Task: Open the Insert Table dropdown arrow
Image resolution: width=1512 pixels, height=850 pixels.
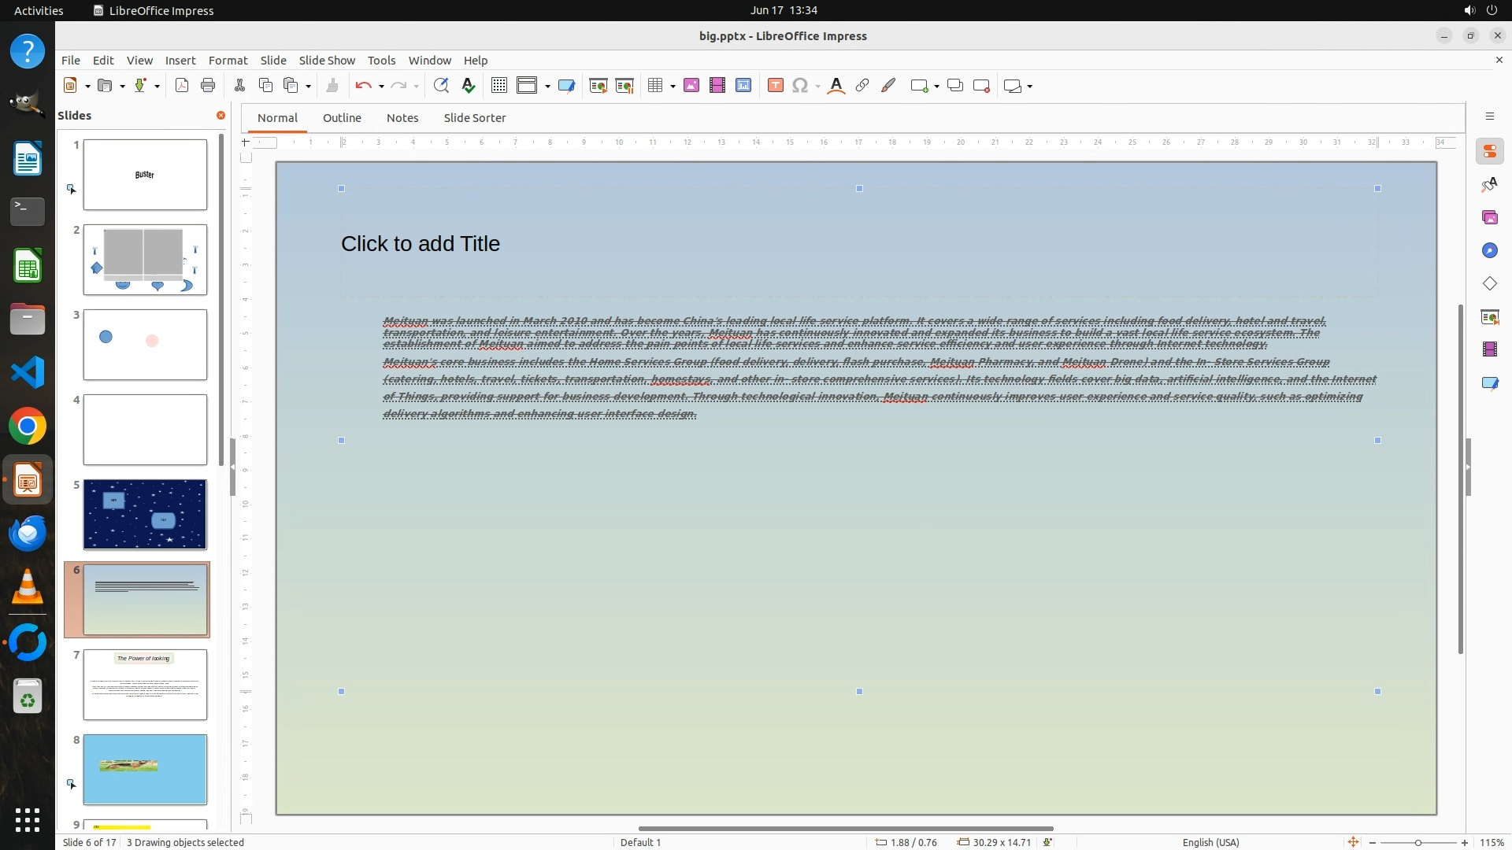Action: (x=673, y=87)
